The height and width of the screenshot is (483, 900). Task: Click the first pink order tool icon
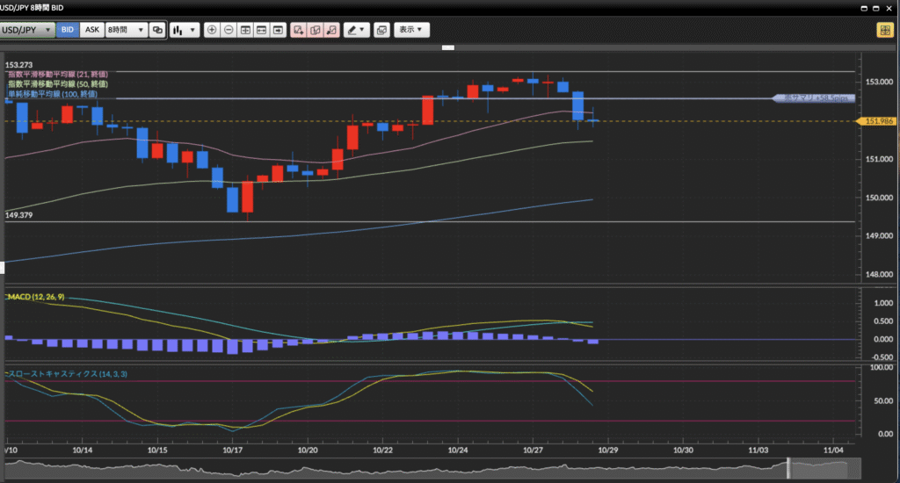[x=299, y=30]
